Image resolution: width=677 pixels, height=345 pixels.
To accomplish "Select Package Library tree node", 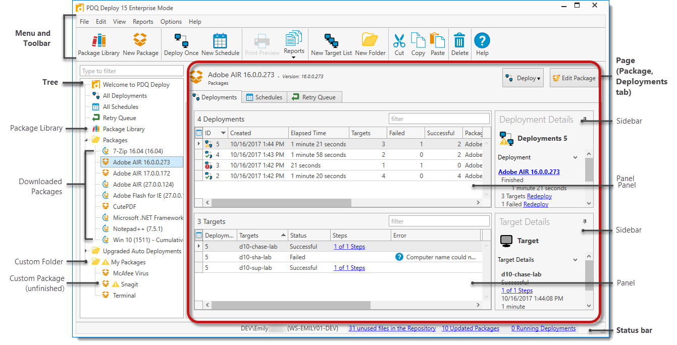I will 123,129.
